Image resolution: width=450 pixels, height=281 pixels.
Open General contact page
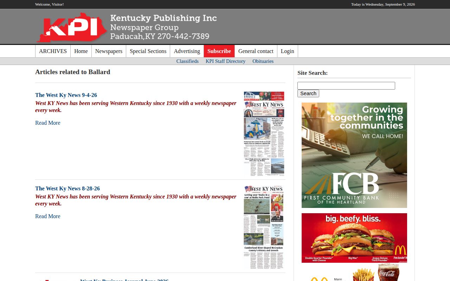click(x=256, y=51)
